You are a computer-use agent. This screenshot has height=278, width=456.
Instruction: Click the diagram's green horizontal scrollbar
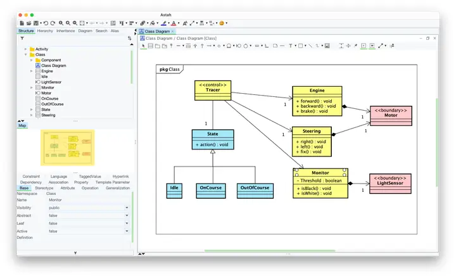point(270,250)
